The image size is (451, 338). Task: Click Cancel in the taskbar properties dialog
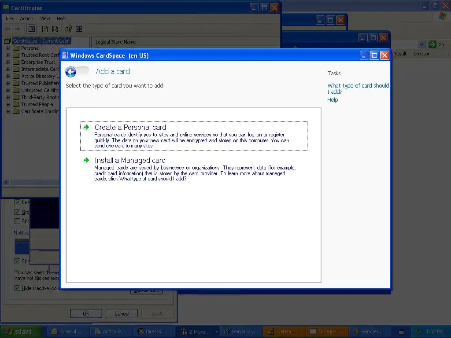122,313
